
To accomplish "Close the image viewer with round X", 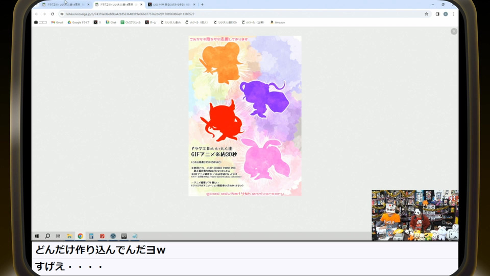I will point(454,31).
